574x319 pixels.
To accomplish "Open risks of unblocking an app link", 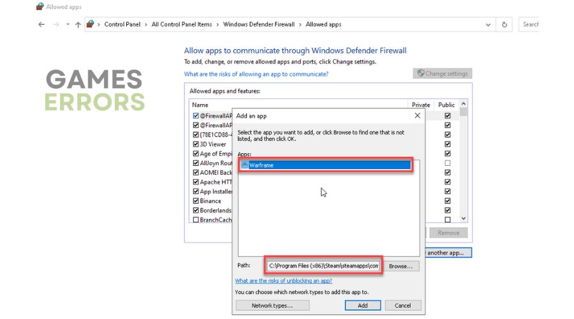I will [284, 281].
